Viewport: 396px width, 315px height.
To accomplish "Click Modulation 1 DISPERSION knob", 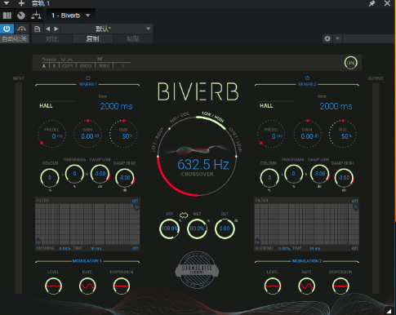I will [x=122, y=286].
